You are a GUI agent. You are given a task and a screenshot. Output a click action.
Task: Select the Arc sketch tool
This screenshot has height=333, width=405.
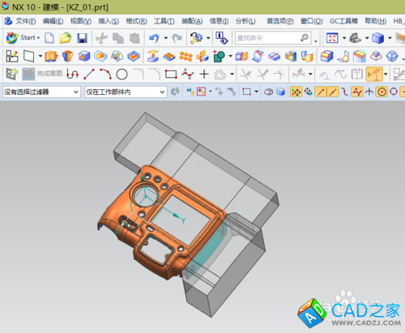coord(105,74)
